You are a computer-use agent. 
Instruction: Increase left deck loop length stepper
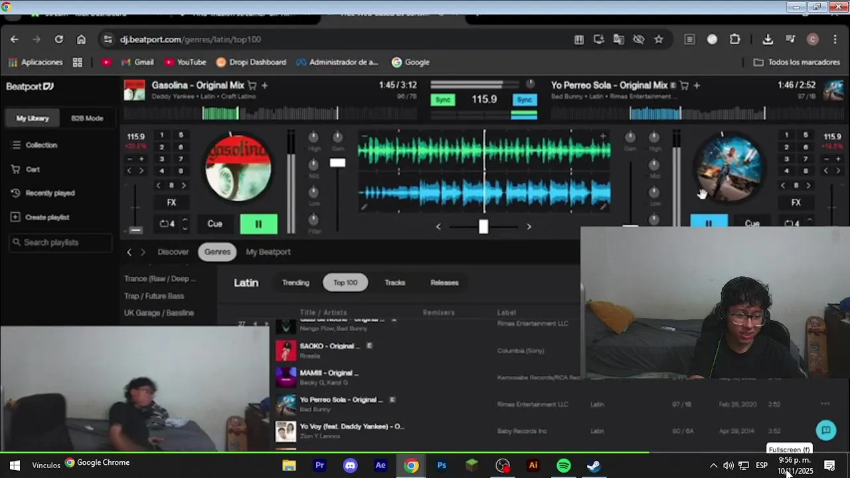click(185, 220)
